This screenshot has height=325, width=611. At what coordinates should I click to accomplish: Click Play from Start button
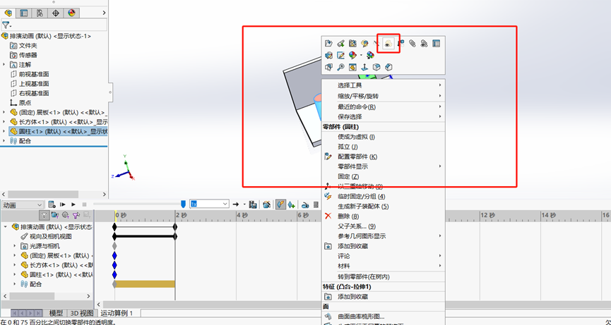tap(62, 204)
